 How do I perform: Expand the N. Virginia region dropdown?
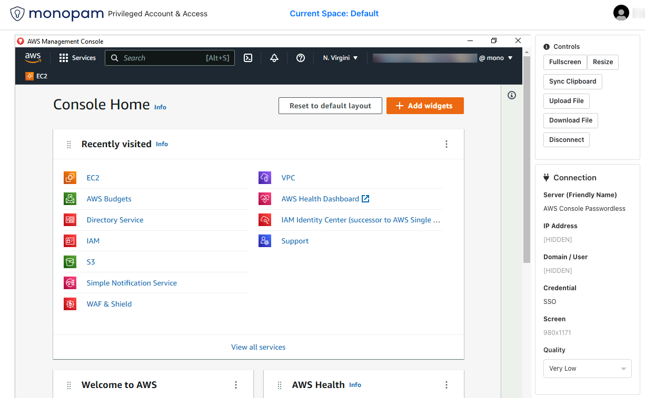(x=340, y=58)
